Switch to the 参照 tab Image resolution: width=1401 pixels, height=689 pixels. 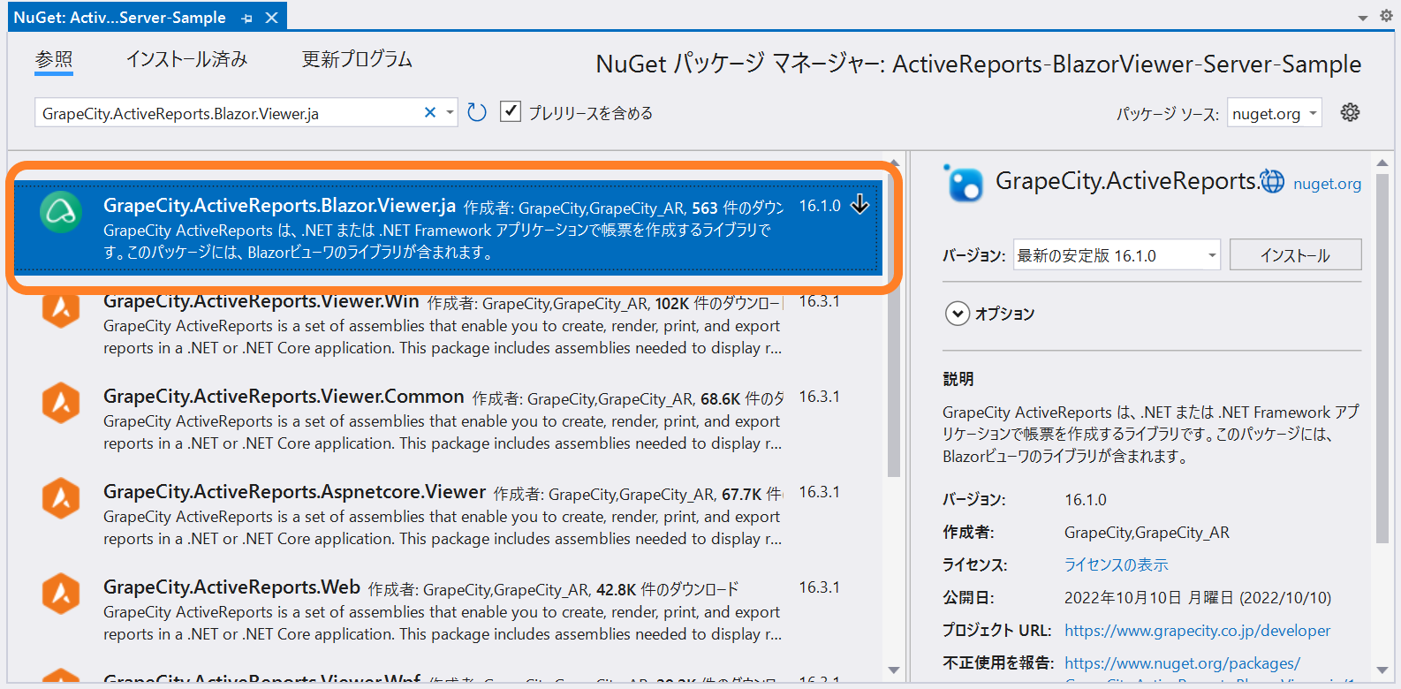54,59
